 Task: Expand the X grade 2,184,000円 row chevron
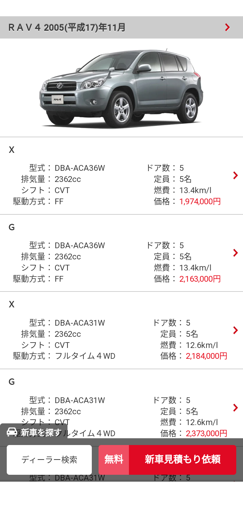(x=235, y=330)
